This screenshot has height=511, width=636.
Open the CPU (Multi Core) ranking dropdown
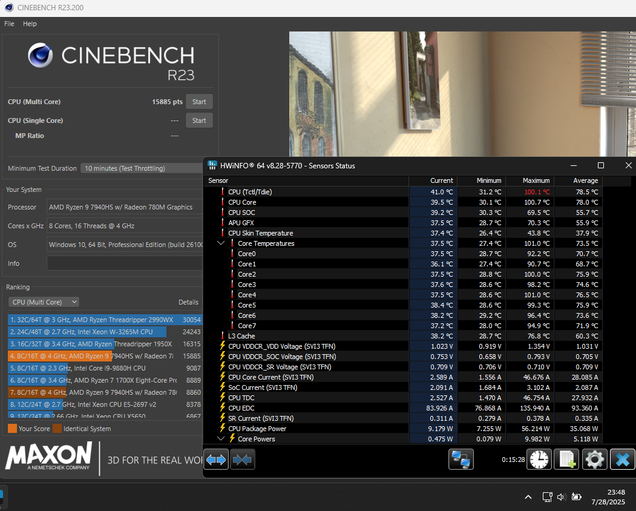[44, 302]
